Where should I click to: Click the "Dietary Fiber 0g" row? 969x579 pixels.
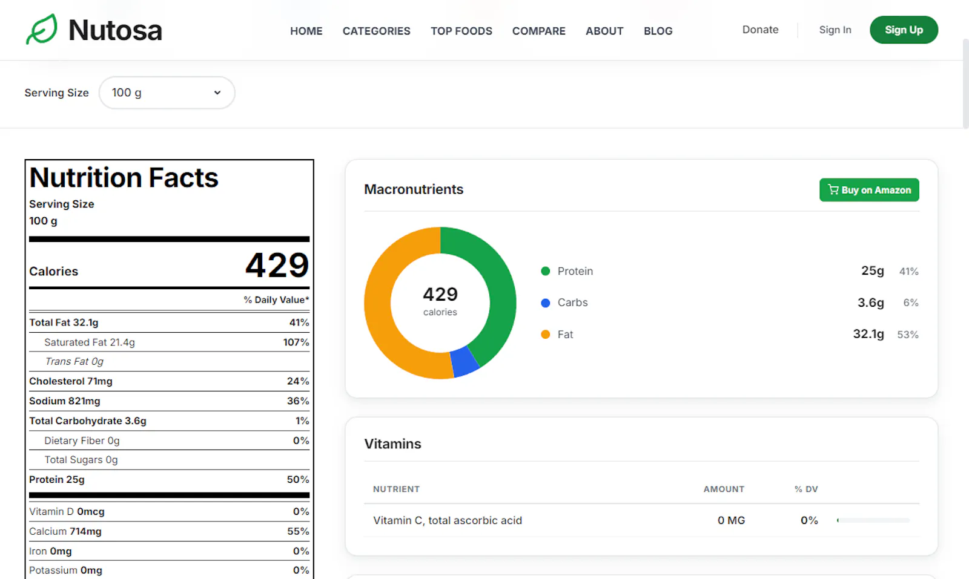click(169, 440)
